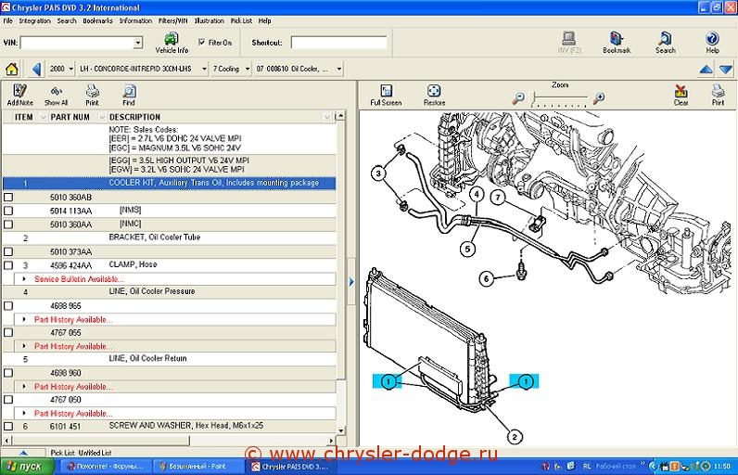Click the Add Note icon

(x=19, y=96)
